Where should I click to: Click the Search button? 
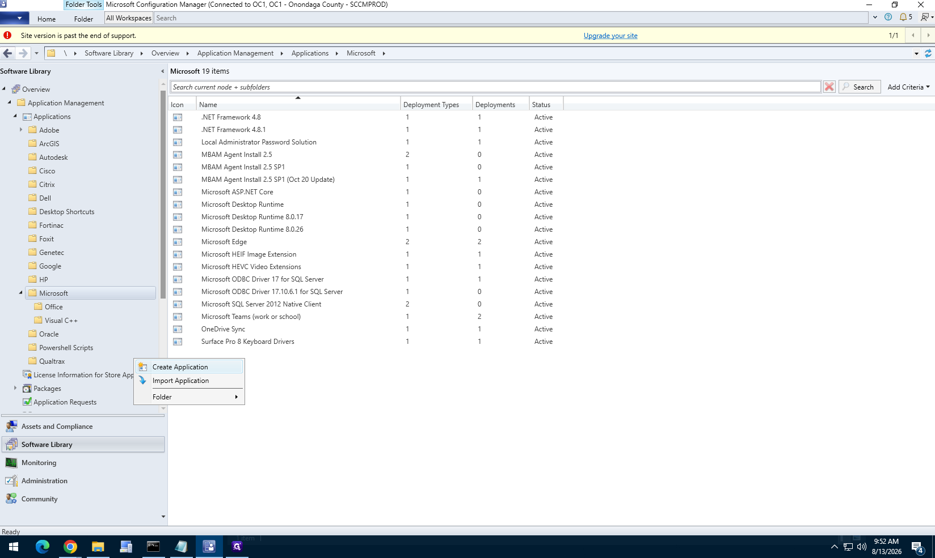tap(860, 87)
